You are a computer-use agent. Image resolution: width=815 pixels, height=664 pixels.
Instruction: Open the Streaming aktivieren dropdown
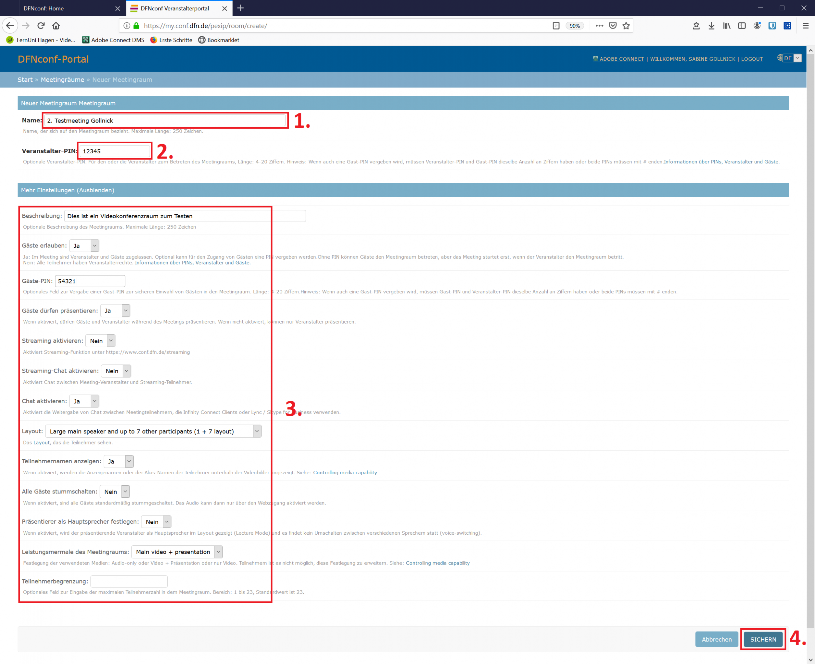[100, 341]
